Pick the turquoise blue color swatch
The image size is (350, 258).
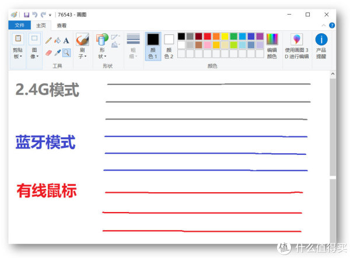[x=242, y=36]
